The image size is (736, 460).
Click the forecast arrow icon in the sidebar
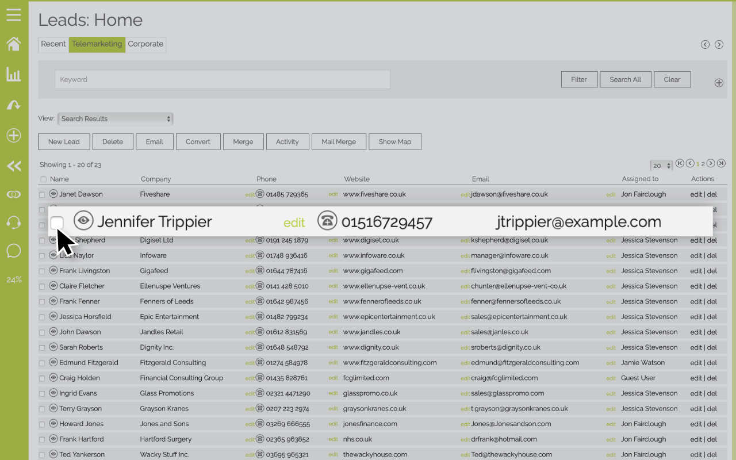tap(13, 105)
